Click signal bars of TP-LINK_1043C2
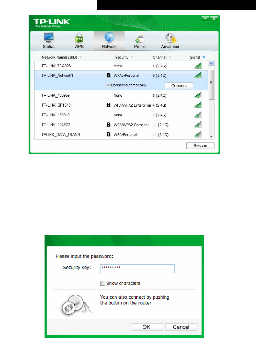Viewport: 256px width, 338px height. [x=198, y=125]
